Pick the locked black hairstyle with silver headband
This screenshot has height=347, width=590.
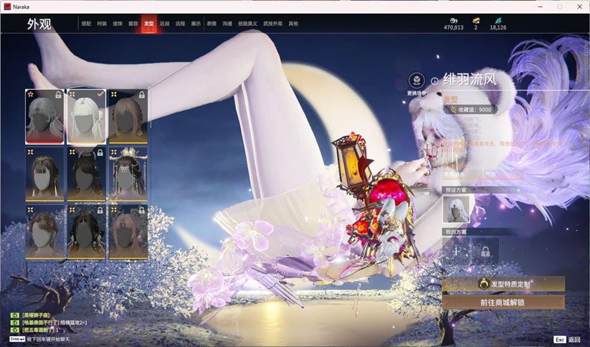pyautogui.click(x=86, y=174)
